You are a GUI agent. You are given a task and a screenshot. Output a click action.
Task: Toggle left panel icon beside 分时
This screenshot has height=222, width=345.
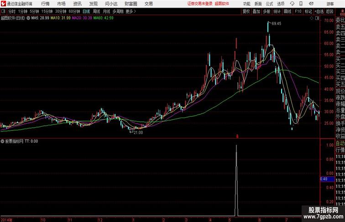coord(3,11)
